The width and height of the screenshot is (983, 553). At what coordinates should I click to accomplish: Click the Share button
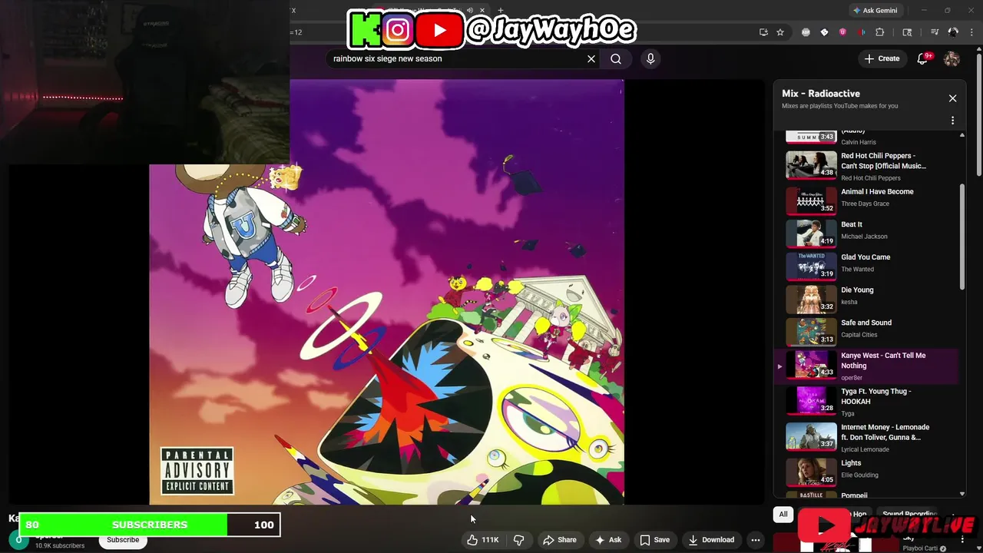click(560, 540)
